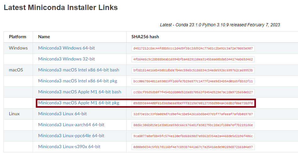Select Miniconda3 macOS Apple M1 64-bit bash link
The image size is (298, 155).
pyautogui.click(x=79, y=92)
